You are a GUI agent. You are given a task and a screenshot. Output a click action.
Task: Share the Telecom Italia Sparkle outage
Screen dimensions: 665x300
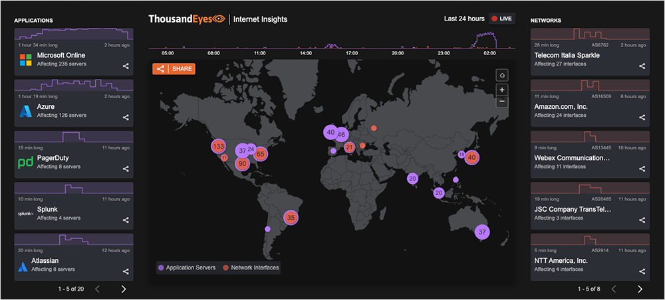click(x=642, y=66)
